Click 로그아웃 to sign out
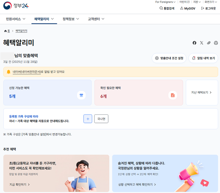The height and width of the screenshot is (193, 220). [208, 9]
